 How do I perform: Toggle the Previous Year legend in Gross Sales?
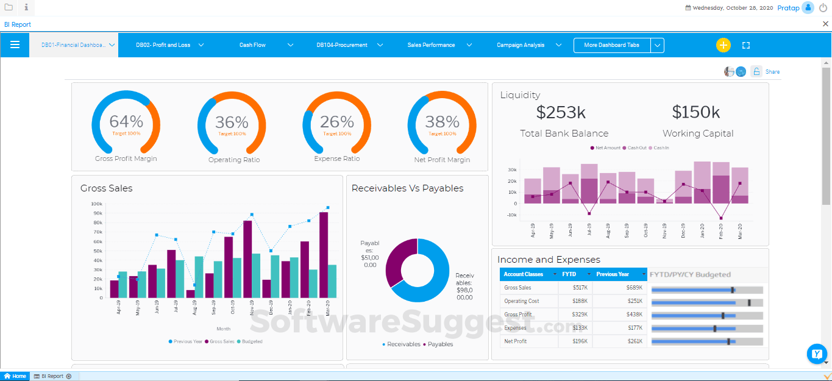pyautogui.click(x=185, y=341)
